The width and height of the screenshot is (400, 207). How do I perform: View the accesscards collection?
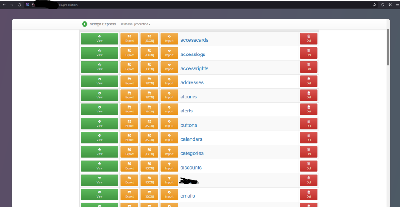99,39
